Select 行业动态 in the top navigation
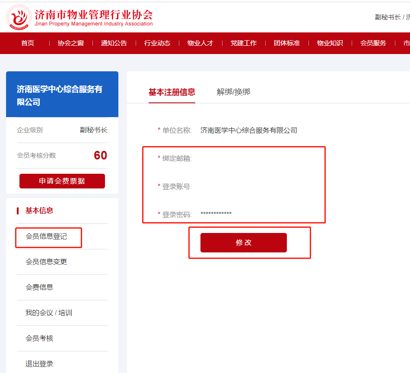The height and width of the screenshot is (373, 410). (157, 43)
